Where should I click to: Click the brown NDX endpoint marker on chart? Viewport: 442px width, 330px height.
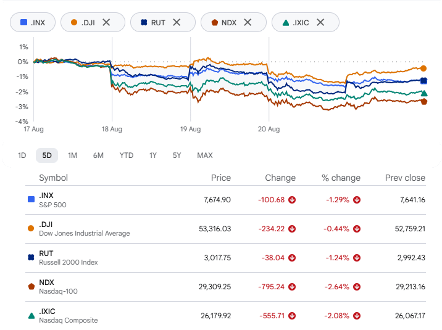click(x=424, y=102)
